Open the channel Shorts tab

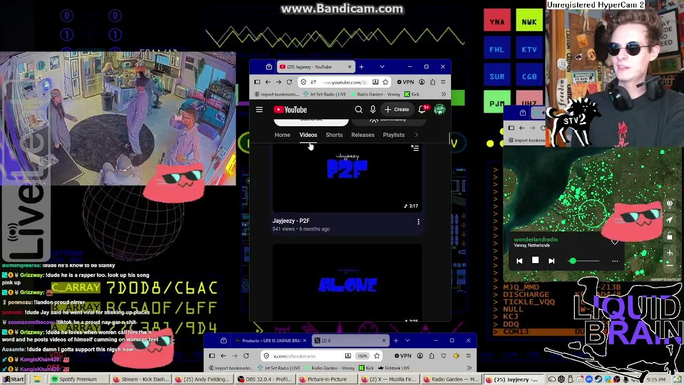(334, 135)
